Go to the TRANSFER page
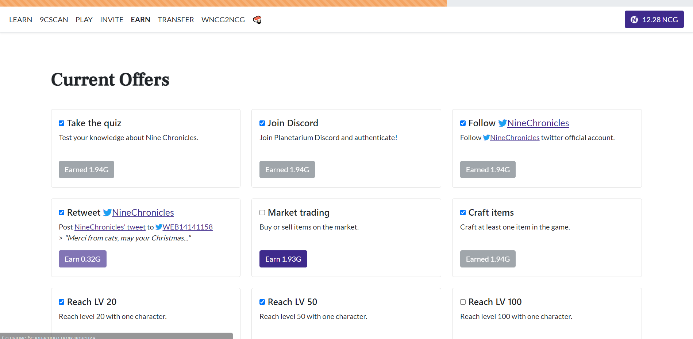Screen dimensions: 693x339 coord(176,20)
